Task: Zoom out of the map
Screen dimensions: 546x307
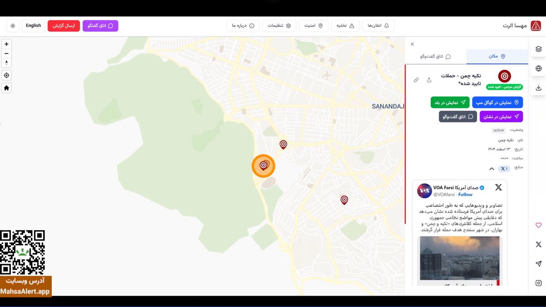Action: coord(6,54)
